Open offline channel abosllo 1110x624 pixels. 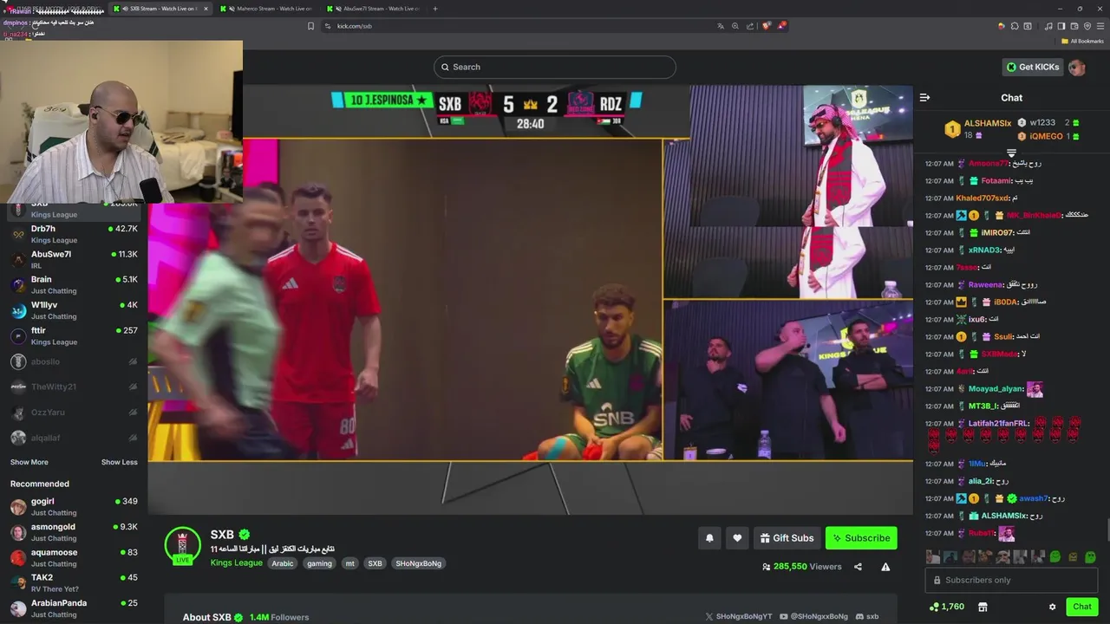(x=74, y=361)
